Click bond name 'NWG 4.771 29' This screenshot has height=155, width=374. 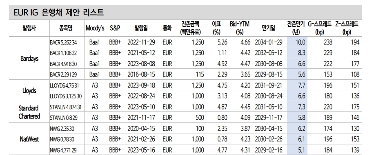(x=63, y=151)
